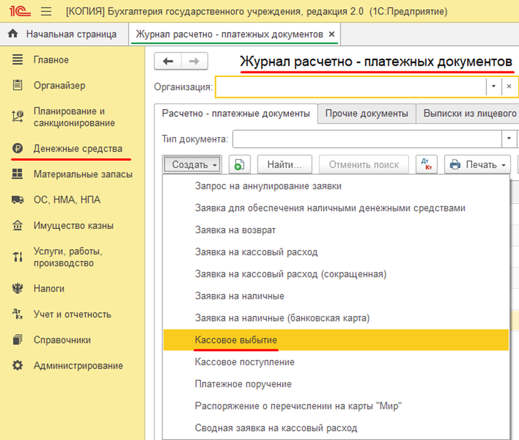Click the Денежные средства ruble icon

(x=18, y=148)
